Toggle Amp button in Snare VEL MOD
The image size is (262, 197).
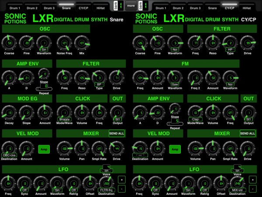pos(44,149)
